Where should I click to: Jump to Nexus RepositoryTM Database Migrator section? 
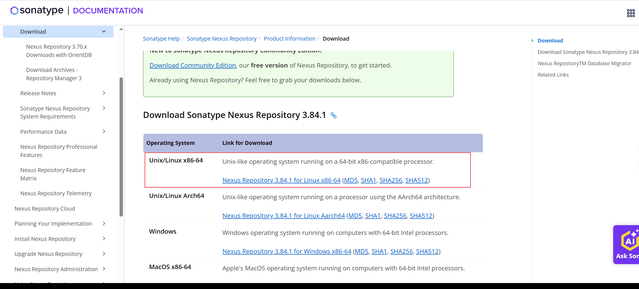tap(584, 63)
